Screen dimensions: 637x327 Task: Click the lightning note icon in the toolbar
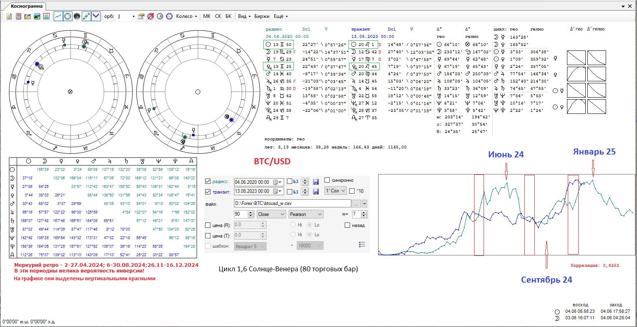9,16
